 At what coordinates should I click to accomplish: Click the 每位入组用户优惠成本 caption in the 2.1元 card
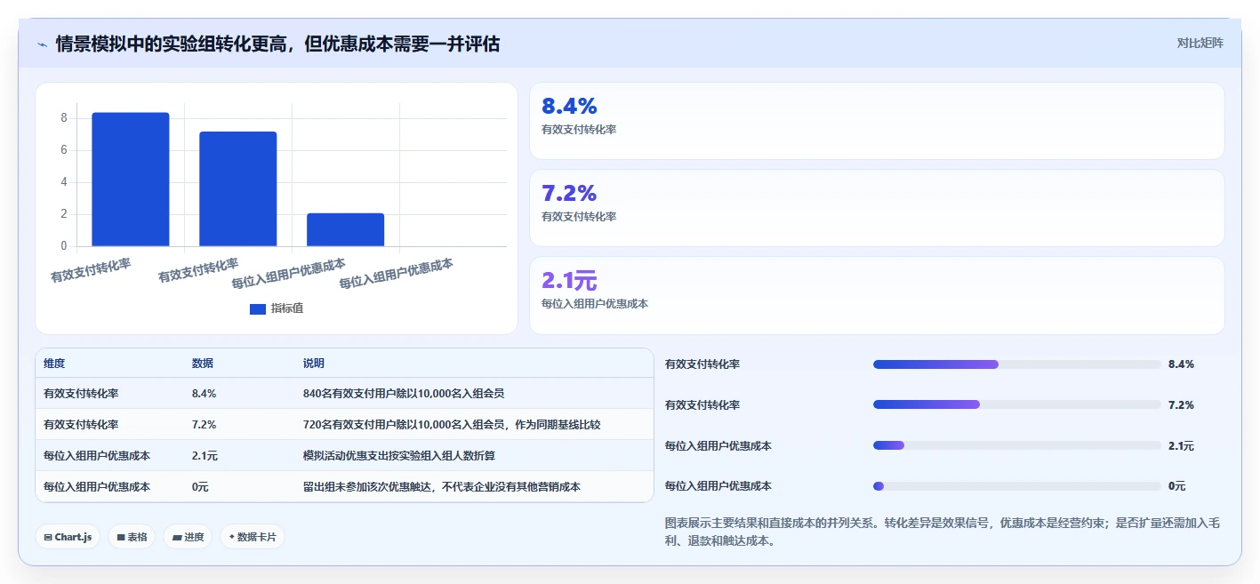click(595, 304)
